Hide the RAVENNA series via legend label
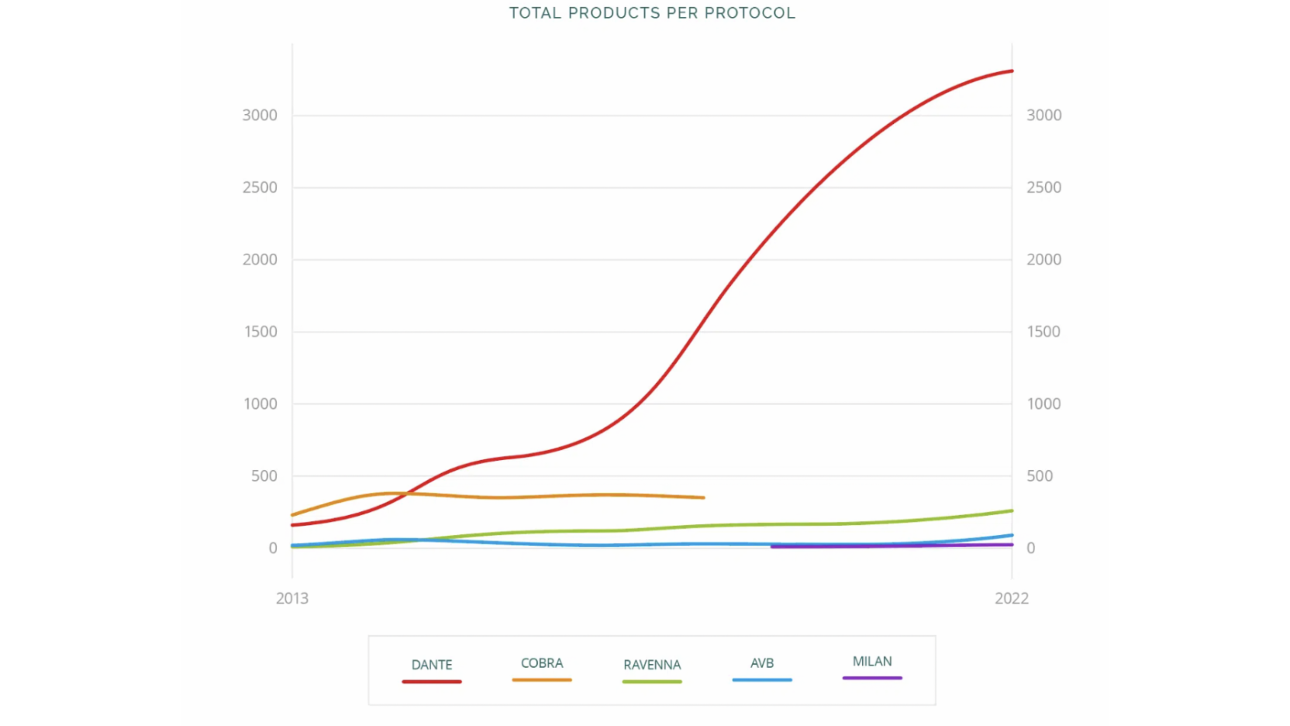The image size is (1290, 726). click(652, 665)
